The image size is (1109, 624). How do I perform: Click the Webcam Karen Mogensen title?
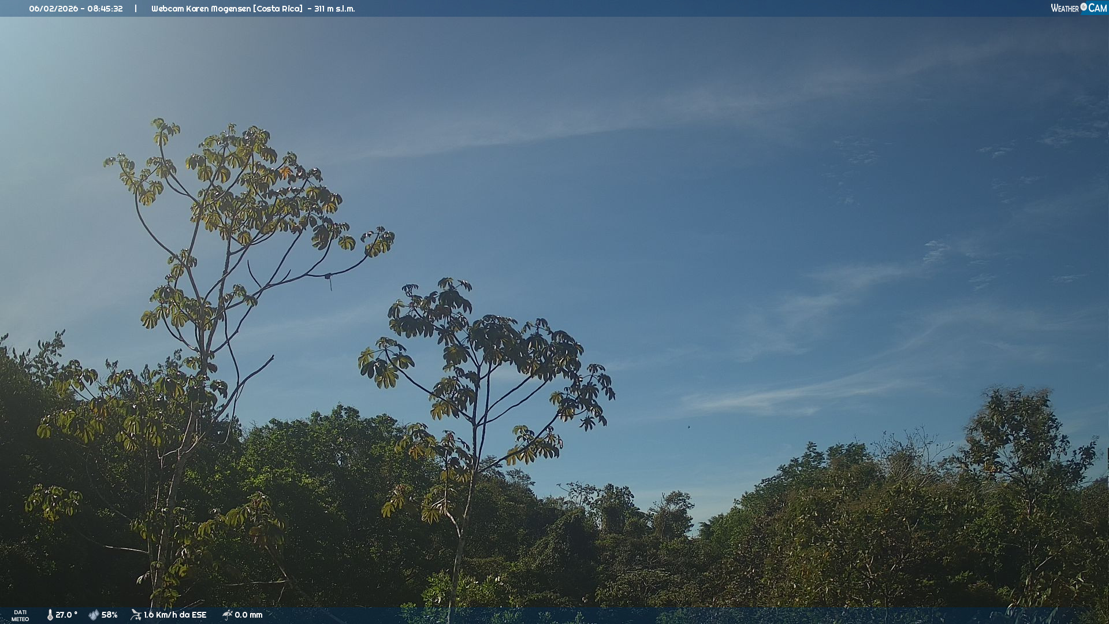click(201, 9)
